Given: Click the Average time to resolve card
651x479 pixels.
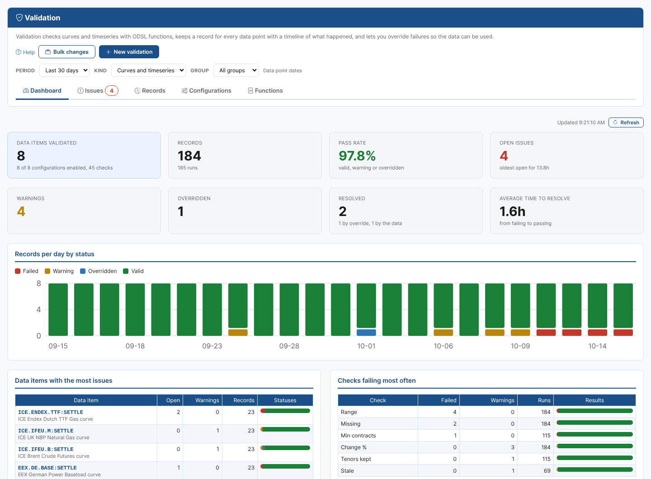Looking at the screenshot, I should (x=567, y=211).
